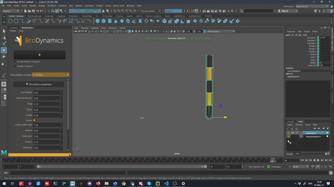
Task: Toggle lock on BaseAnimation1 layer
Action: (x=289, y=136)
